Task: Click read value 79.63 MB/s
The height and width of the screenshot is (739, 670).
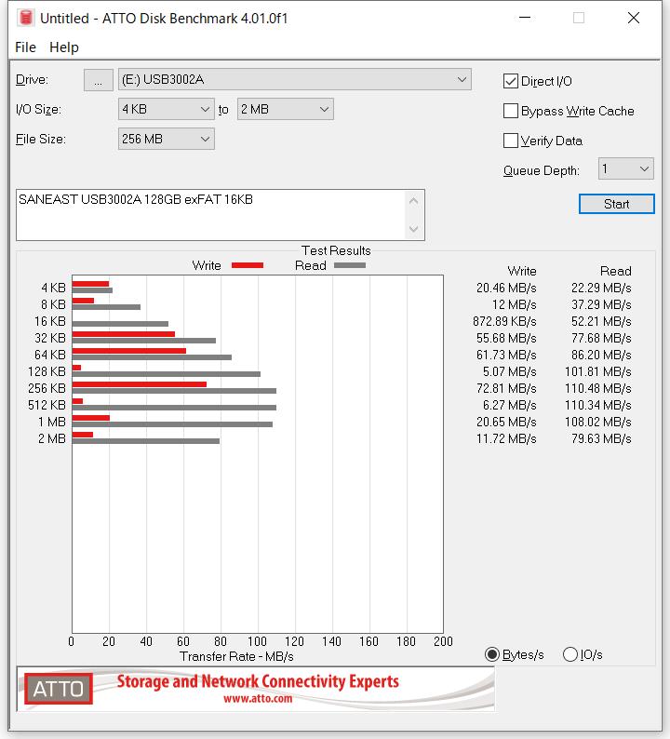Action: 601,438
